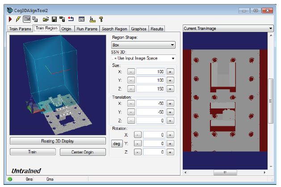Screen dimensions: 281x187
Task: Click the save-as double disk icon
Action: (62, 19)
